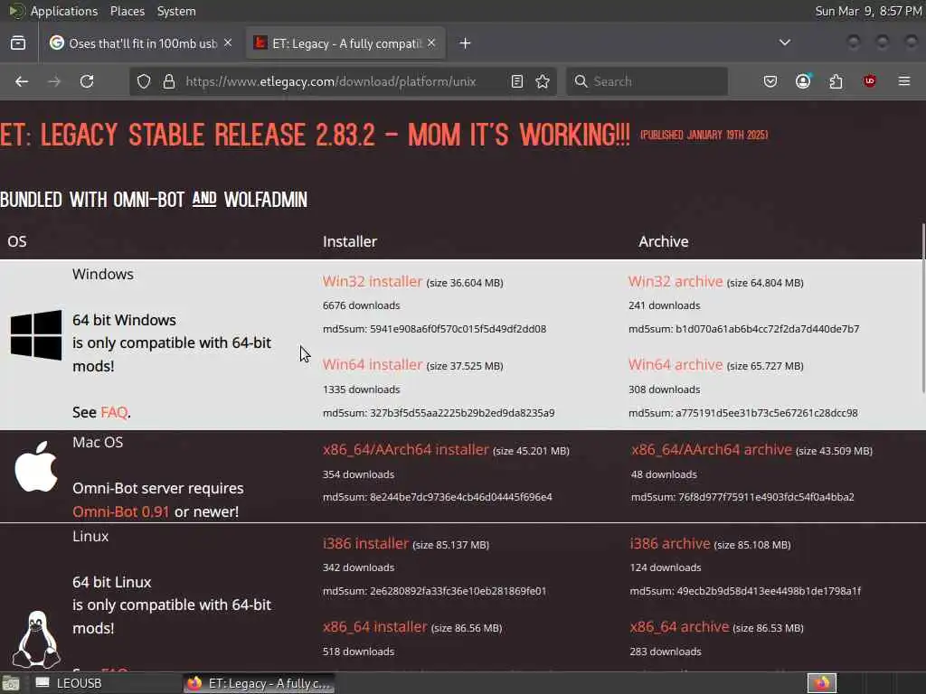926x694 pixels.
Task: Switch to 'Oses that'll fit in 100mb usb' tab
Action: pyautogui.click(x=141, y=43)
